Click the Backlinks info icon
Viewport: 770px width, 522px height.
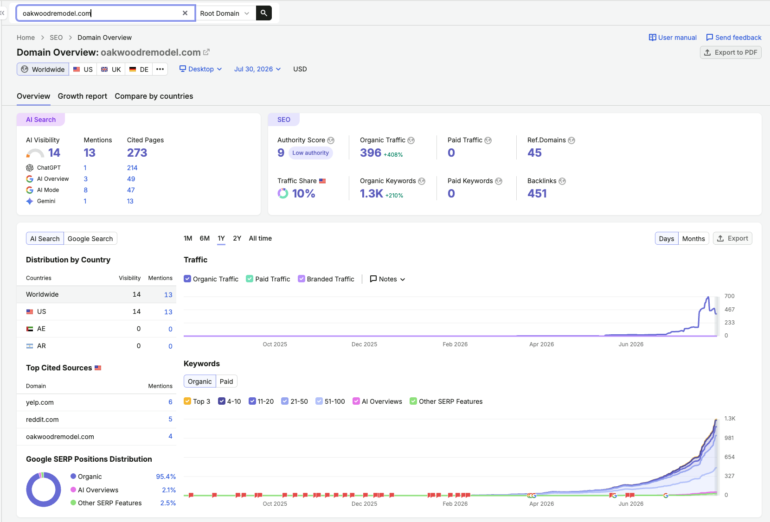click(562, 181)
